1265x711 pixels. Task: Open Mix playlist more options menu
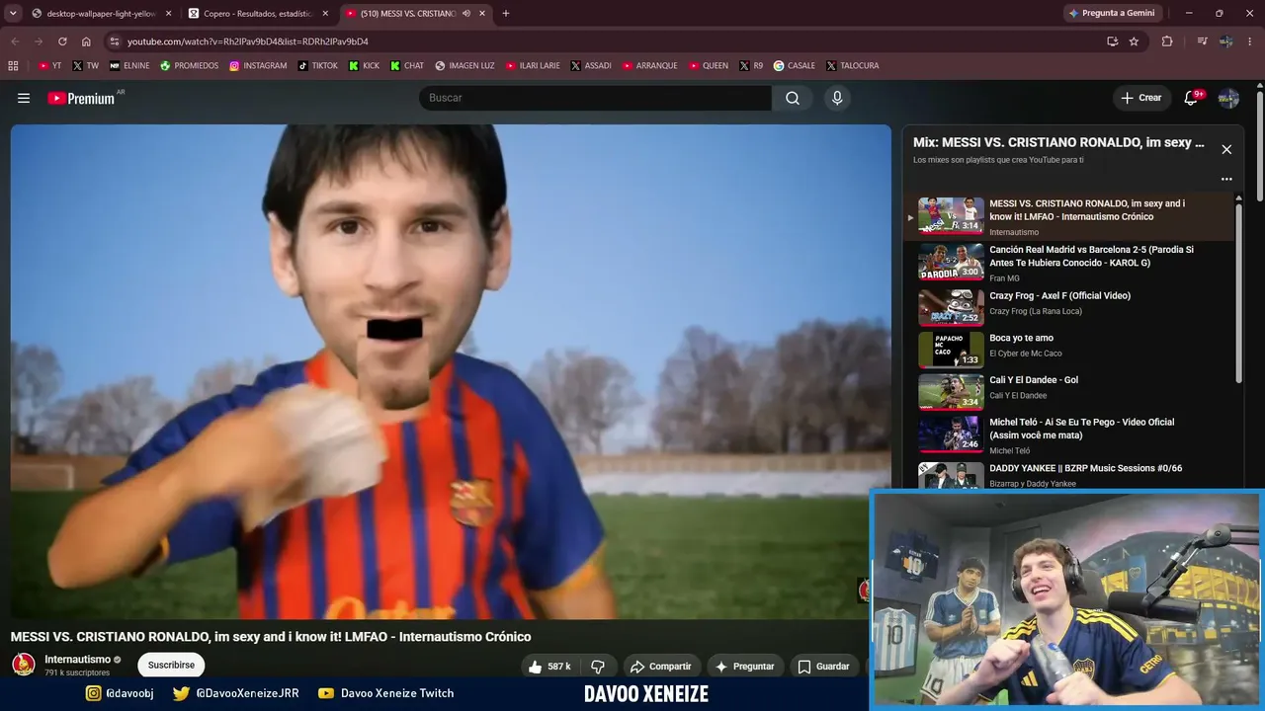(1226, 180)
